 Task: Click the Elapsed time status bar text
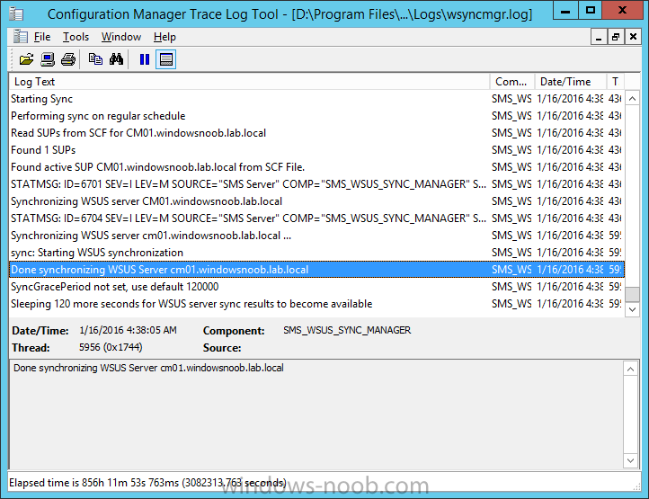pos(147,483)
